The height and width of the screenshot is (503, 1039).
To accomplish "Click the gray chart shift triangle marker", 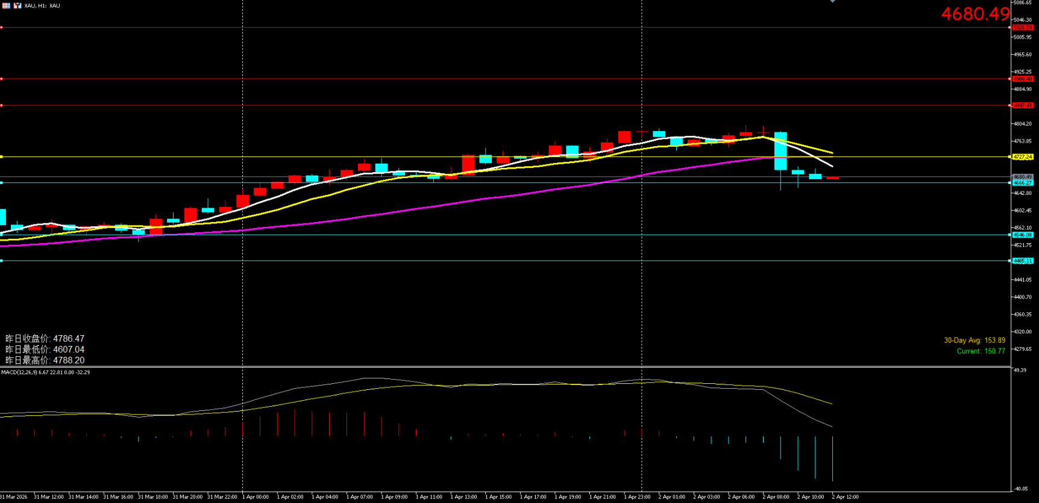I will [x=832, y=2].
